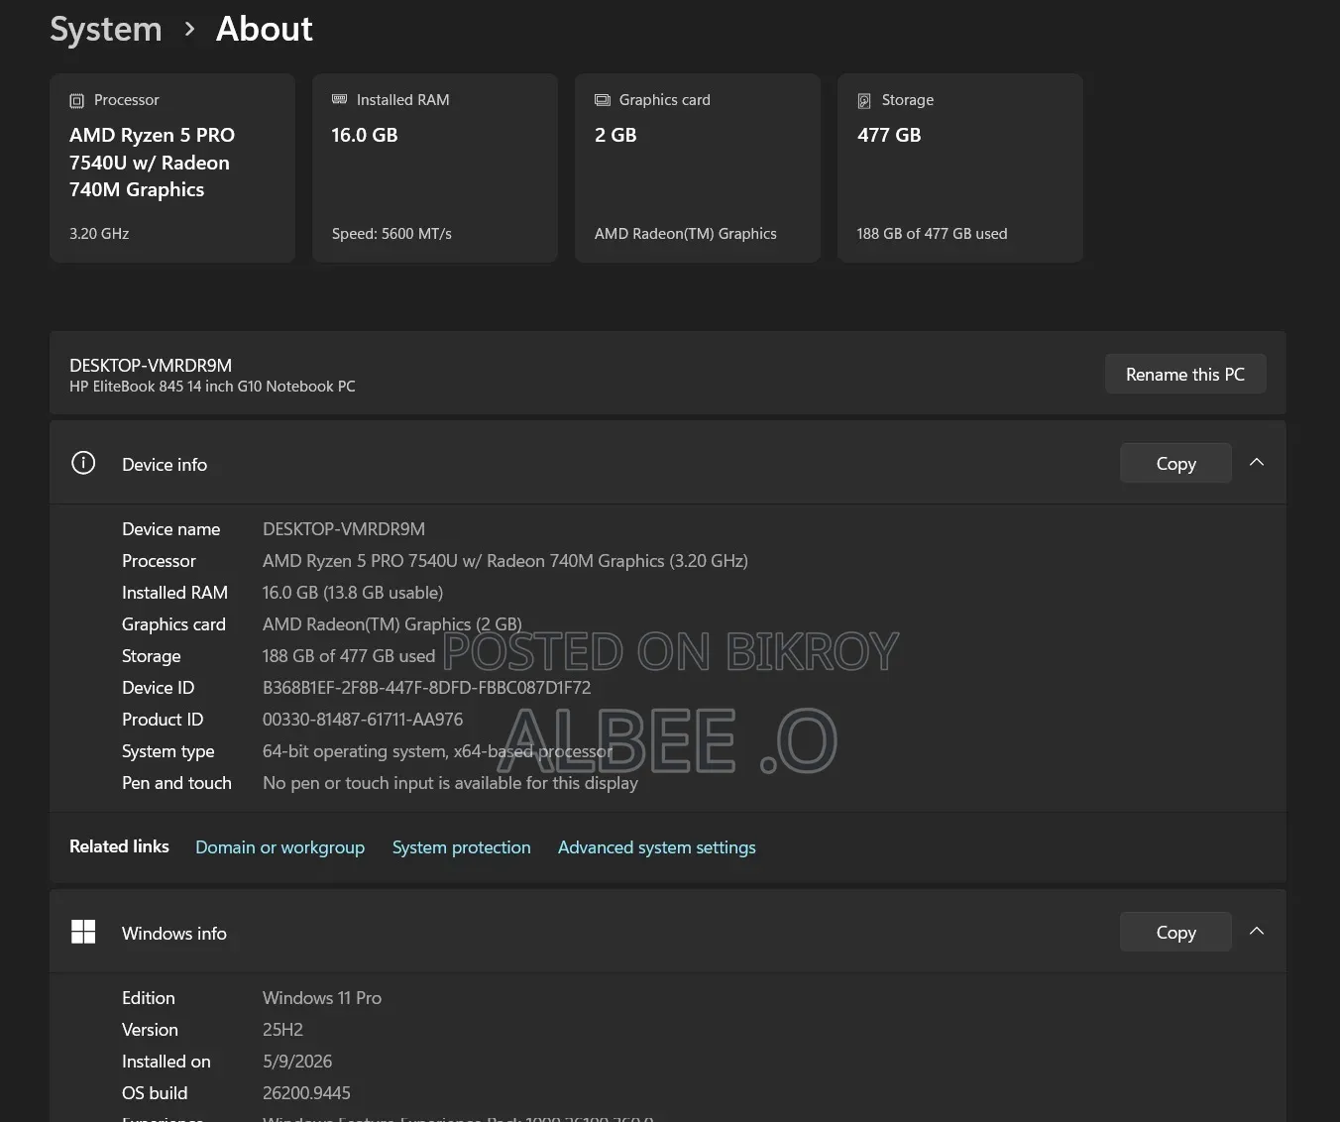1340x1122 pixels.
Task: Click the Processor card showing 3.20 GHz
Action: tap(172, 168)
